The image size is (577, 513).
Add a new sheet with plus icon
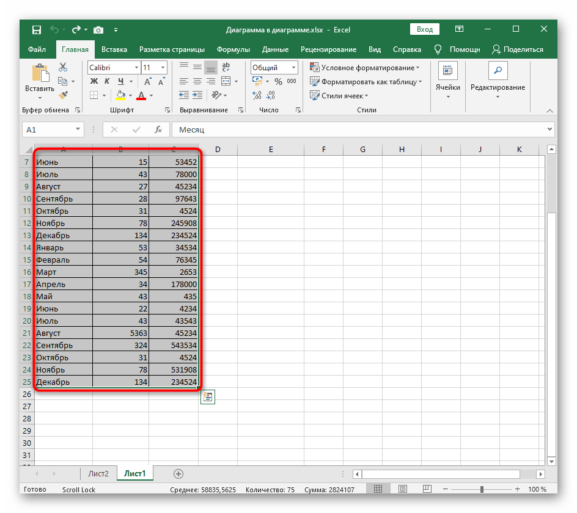(x=178, y=473)
